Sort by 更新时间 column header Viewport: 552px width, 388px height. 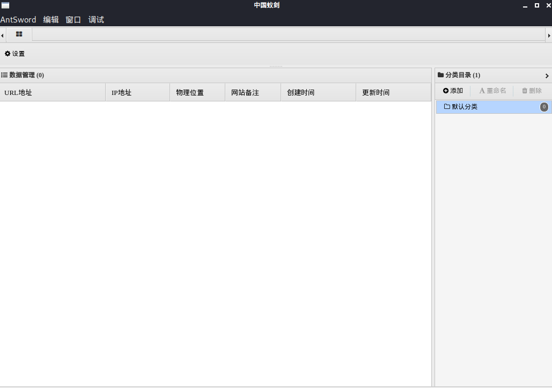tap(394, 93)
